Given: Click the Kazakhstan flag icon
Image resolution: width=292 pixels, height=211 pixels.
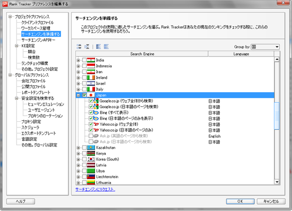Looking at the screenshot, I should tap(91, 147).
